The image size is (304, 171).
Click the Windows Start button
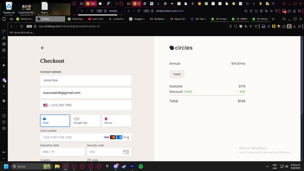[x=6, y=166]
